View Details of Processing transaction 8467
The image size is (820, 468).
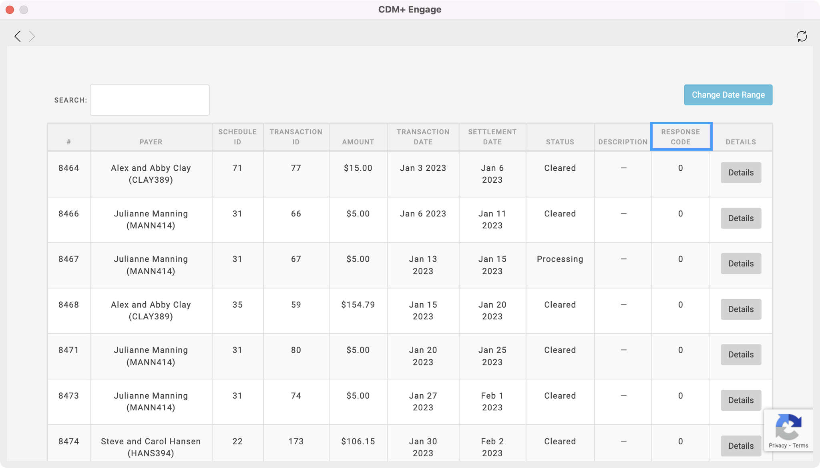pos(741,264)
